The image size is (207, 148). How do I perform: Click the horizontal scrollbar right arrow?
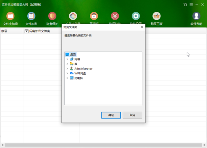coord(204,145)
